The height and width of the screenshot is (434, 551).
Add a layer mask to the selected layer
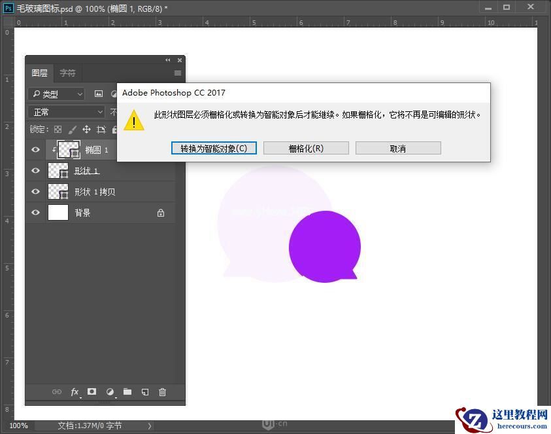click(92, 392)
